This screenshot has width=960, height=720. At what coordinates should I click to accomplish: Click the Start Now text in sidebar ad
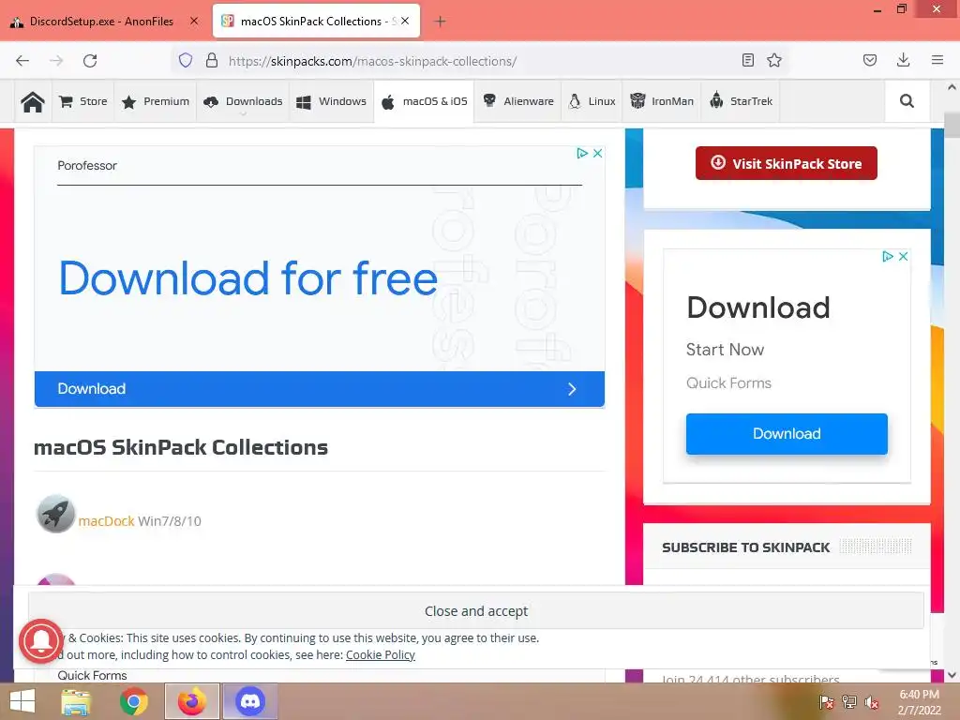tap(725, 350)
